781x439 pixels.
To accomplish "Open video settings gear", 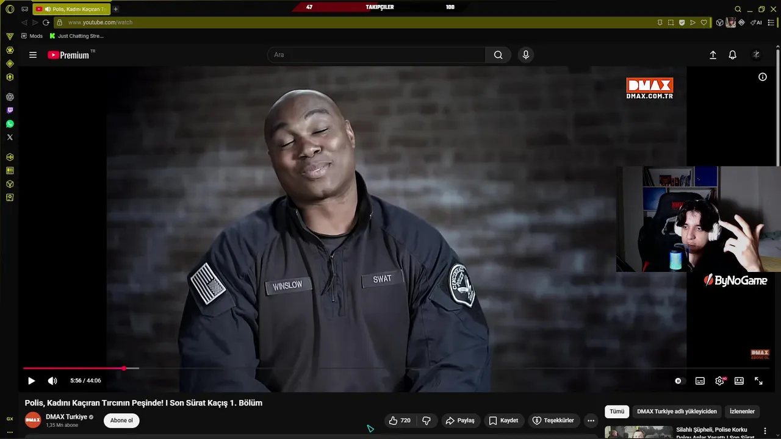I will 720,381.
